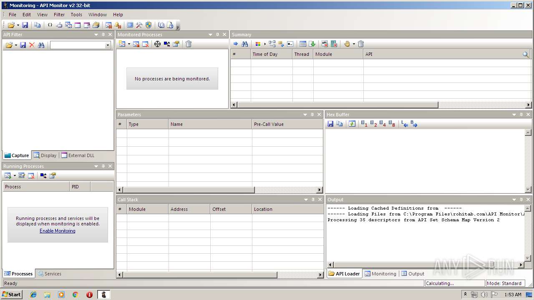Select 2-byte view icon in Hex Buffer
This screenshot has height=300, width=534.
tap(373, 124)
